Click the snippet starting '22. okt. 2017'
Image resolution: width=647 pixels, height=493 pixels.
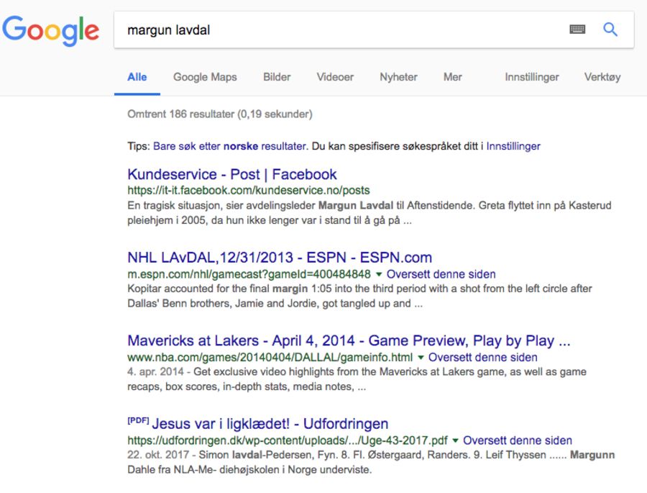point(371,462)
